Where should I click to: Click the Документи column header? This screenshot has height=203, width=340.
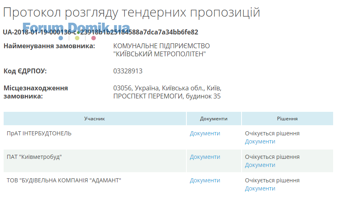(214, 119)
